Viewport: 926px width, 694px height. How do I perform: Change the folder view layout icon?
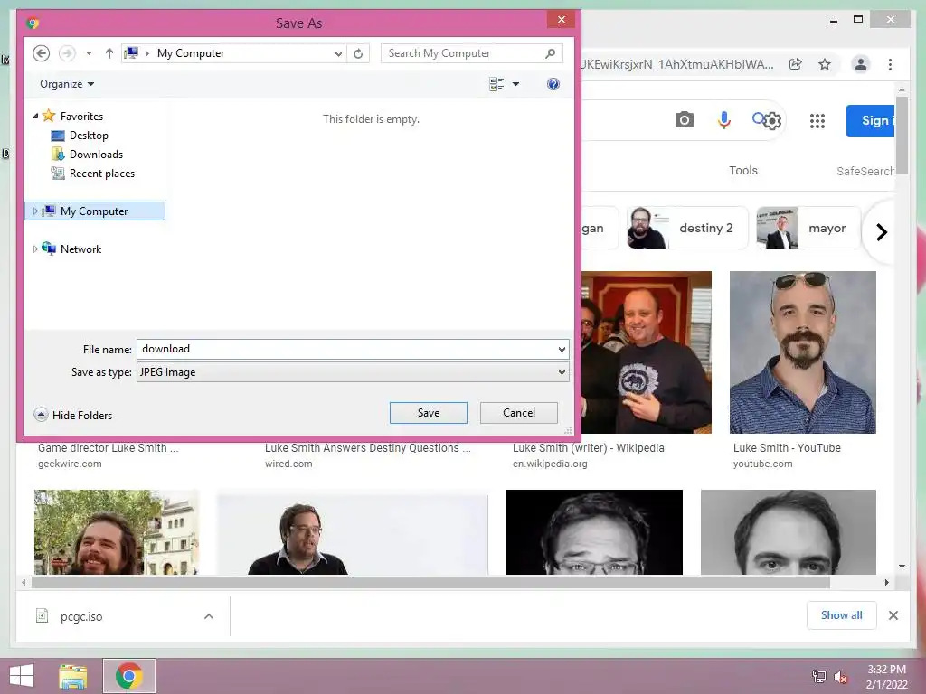496,84
